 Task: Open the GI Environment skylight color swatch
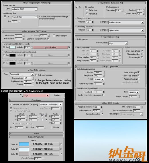(x=12, y=47)
